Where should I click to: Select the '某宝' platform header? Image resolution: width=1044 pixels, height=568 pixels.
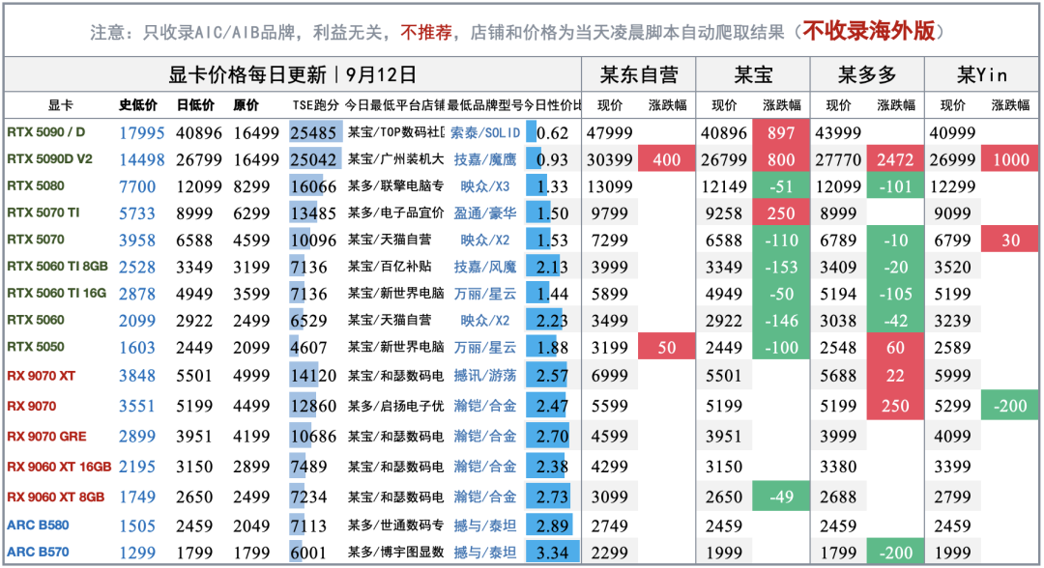(x=753, y=74)
